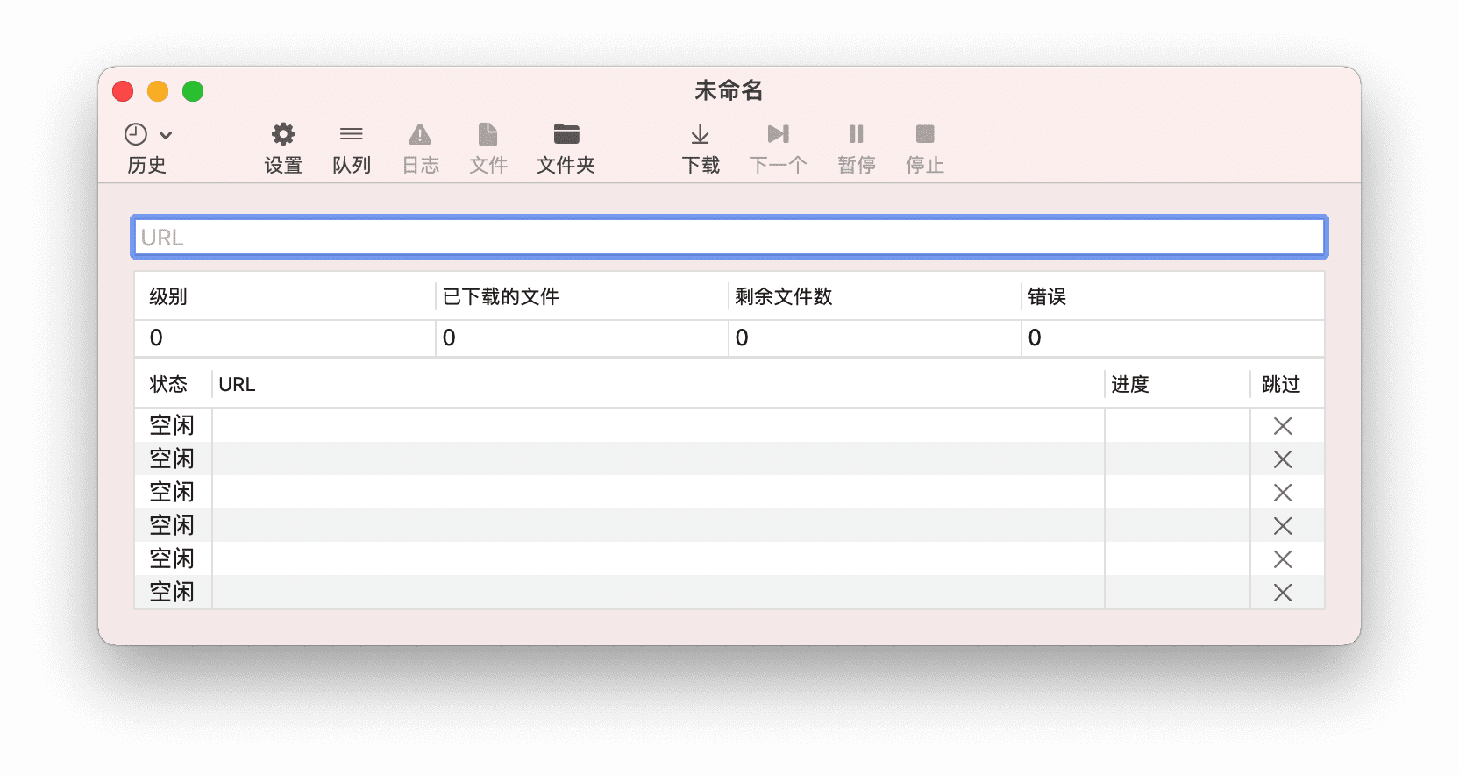The image size is (1459, 775).
Task: Click X on the last idle row
Action: [x=1282, y=593]
